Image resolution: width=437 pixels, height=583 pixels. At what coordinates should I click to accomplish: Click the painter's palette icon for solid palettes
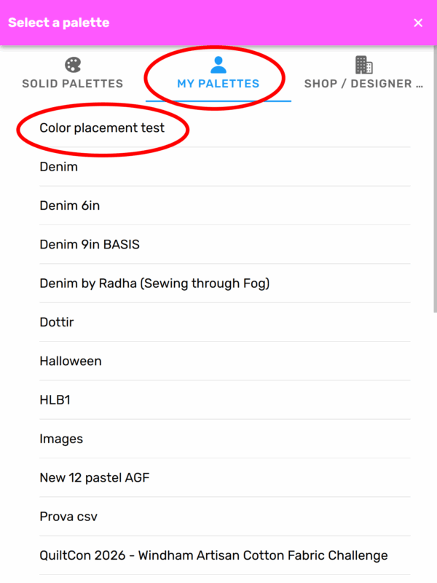[x=73, y=65]
